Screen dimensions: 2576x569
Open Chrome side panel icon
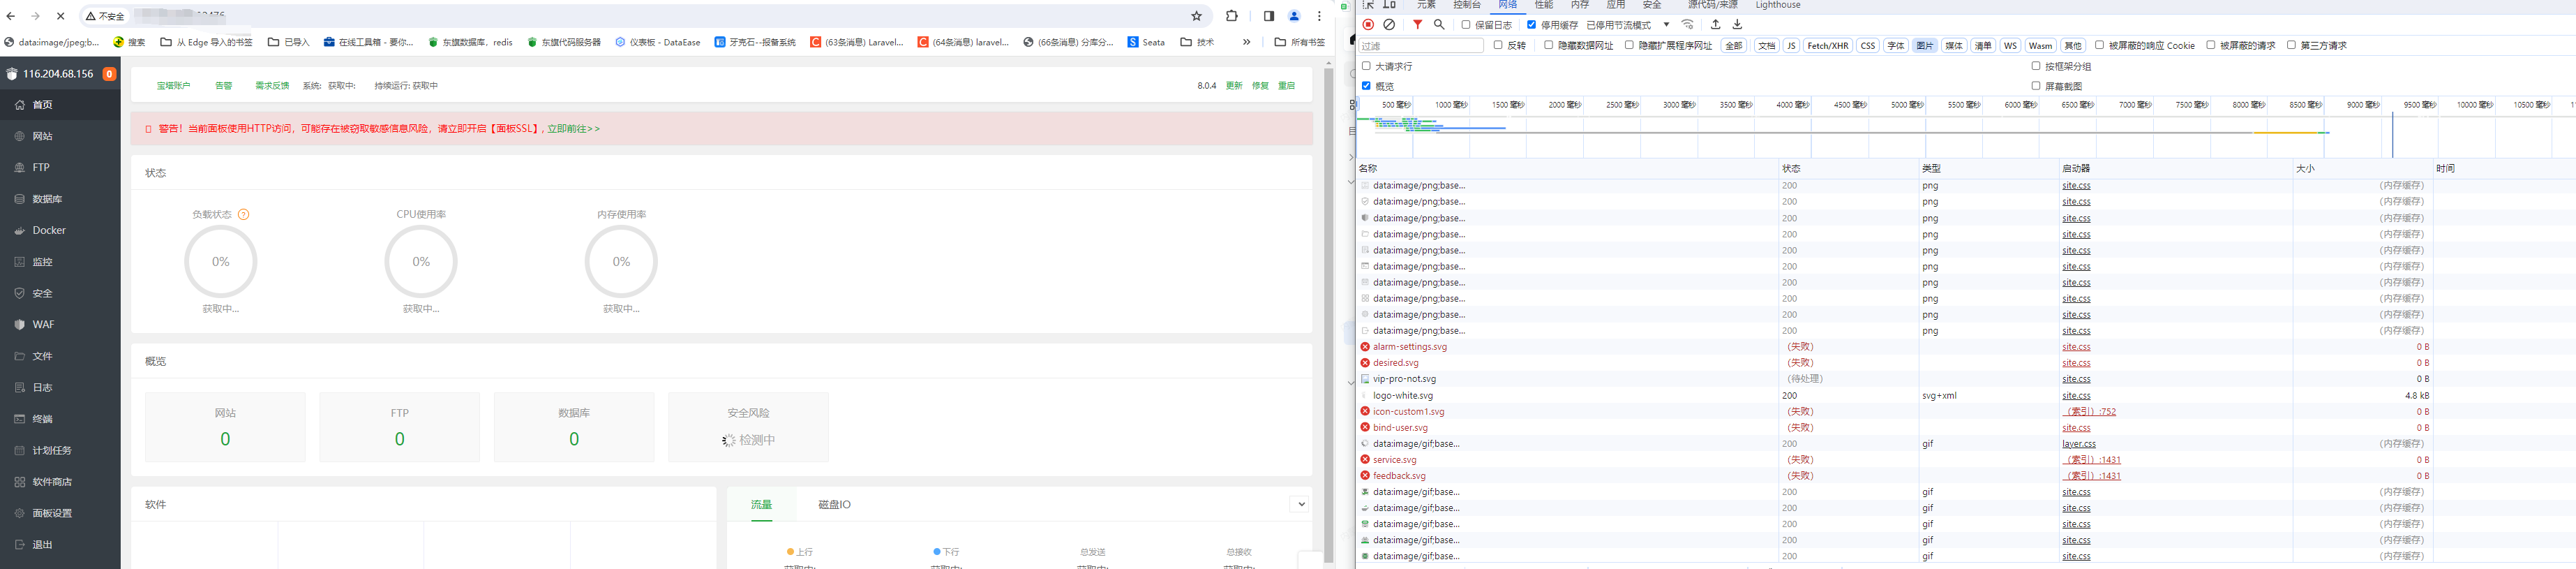pos(1268,16)
